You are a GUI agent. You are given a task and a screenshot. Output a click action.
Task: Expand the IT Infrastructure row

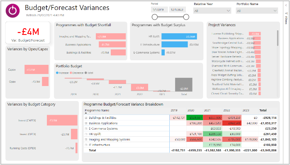pos(86,145)
